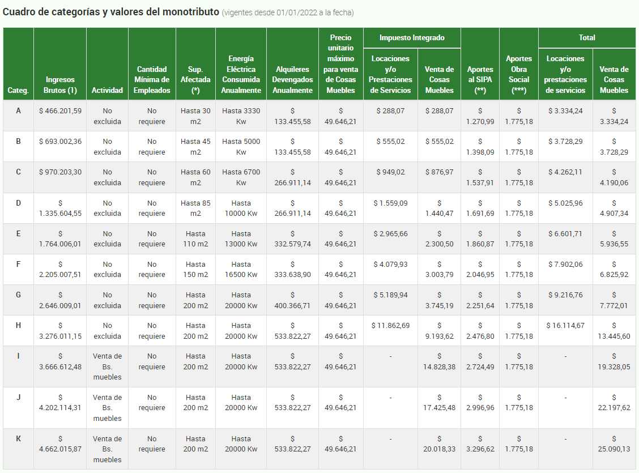639x473 pixels.
Task: Select the $ 25.090,13 total cell
Action: [x=614, y=444]
